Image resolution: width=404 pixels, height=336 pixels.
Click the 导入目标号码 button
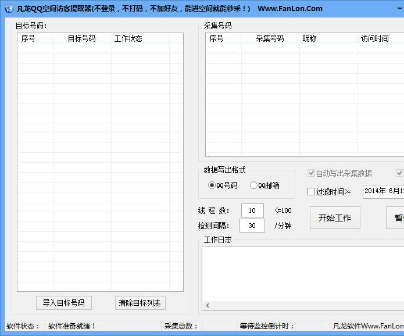pos(63,303)
